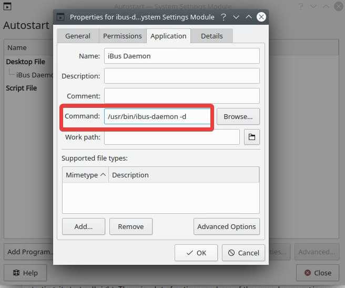Select the Details tab
Viewport: 345px width, 288px height.
(x=211, y=36)
